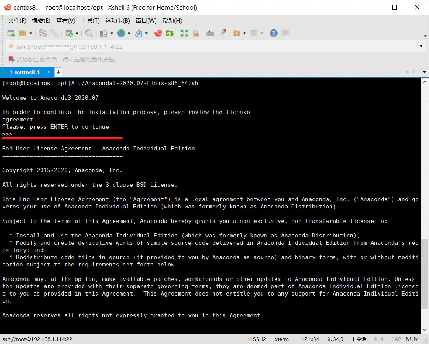Click the terminal vertical scrollbar thumb
This screenshot has width=429, height=344.
click(425, 274)
